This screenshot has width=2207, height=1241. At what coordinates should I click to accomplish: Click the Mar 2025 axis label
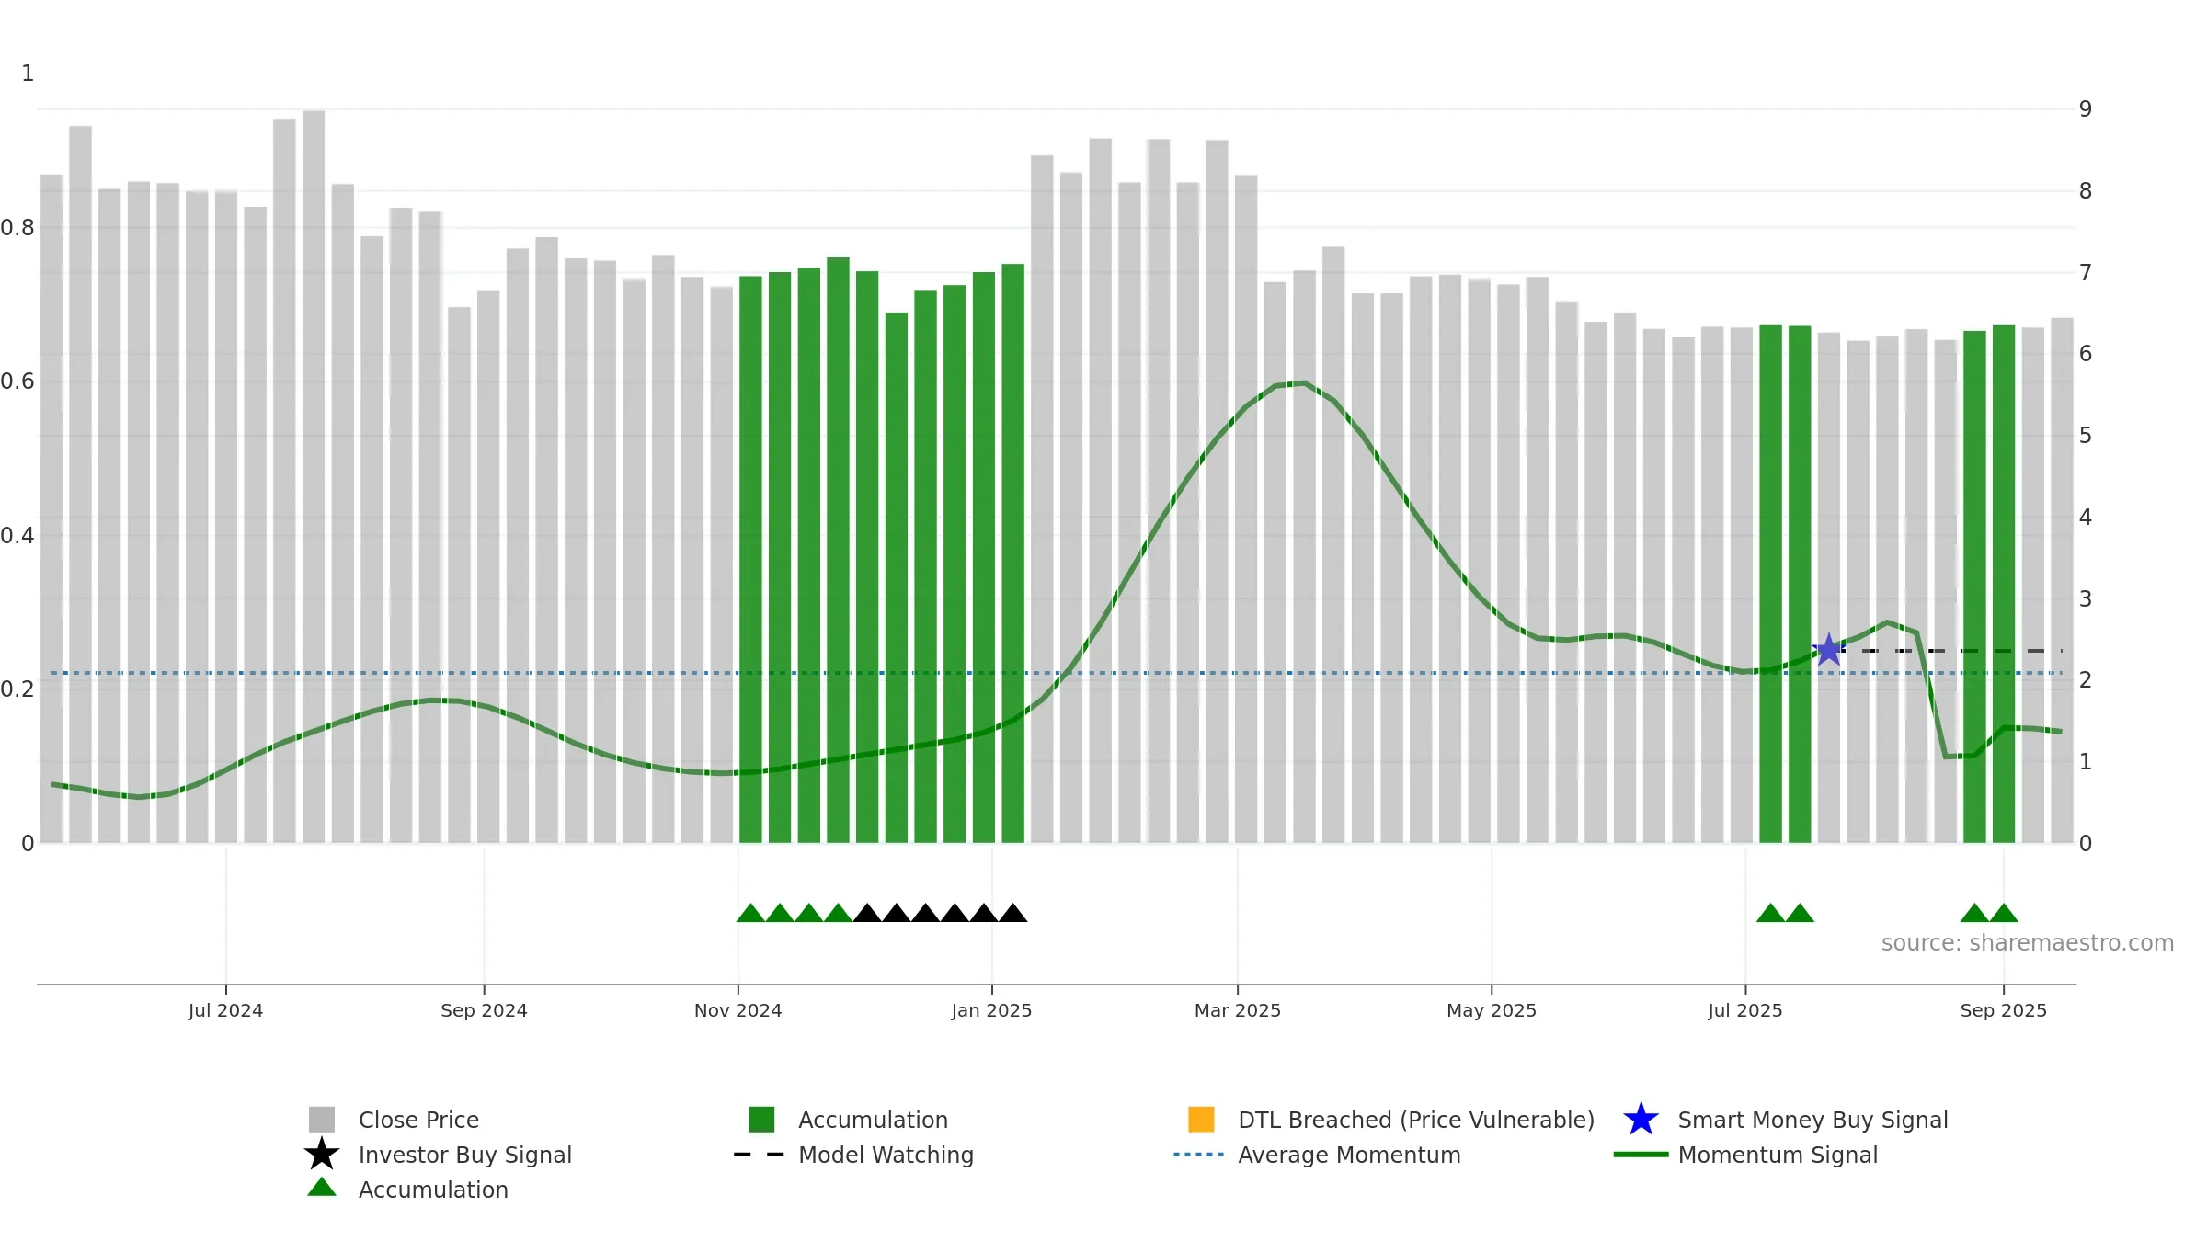click(1238, 1010)
